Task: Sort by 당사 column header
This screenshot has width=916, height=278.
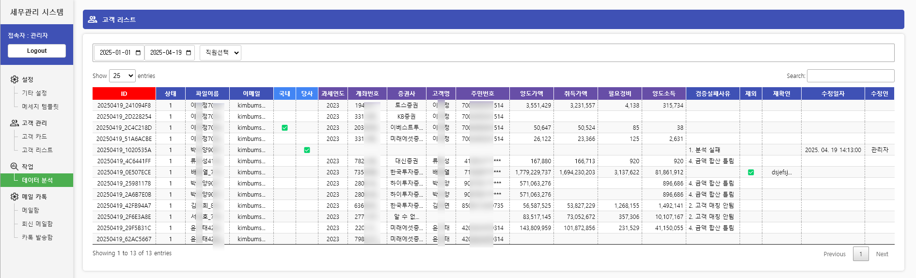Action: (x=307, y=93)
